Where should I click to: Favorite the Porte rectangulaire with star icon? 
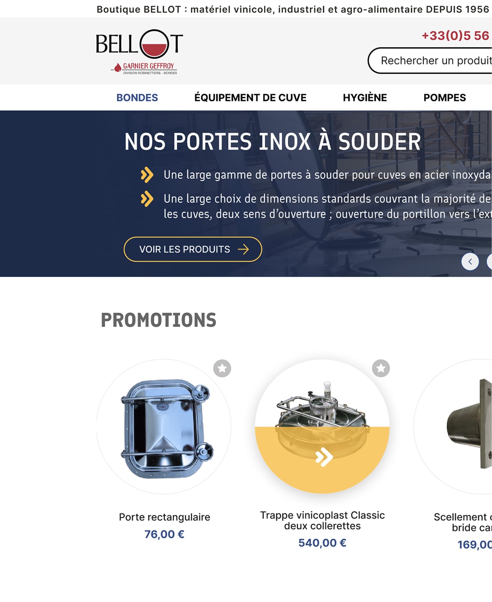point(222,368)
